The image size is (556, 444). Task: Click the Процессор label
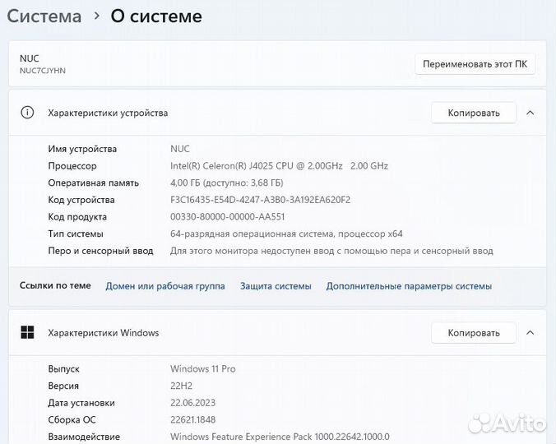point(72,166)
